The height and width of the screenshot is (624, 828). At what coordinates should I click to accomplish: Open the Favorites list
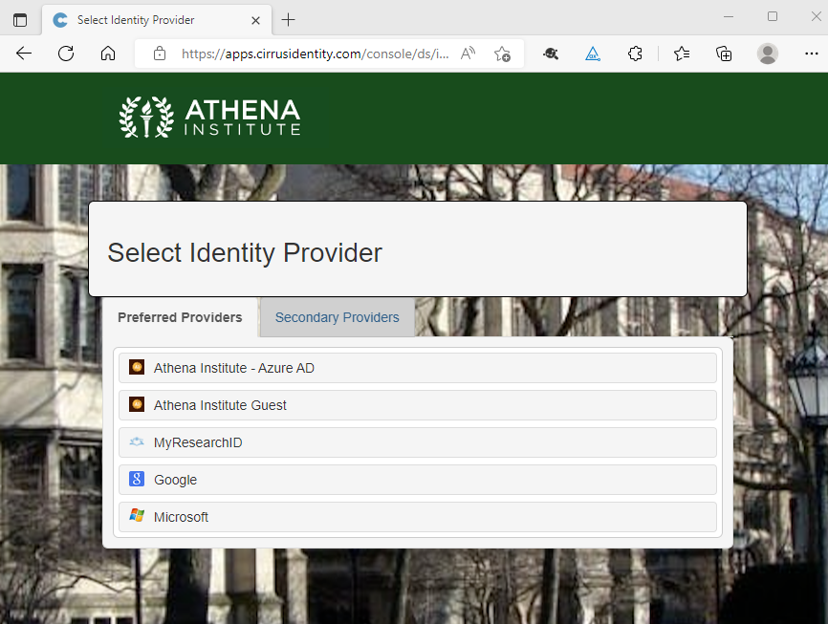point(682,54)
